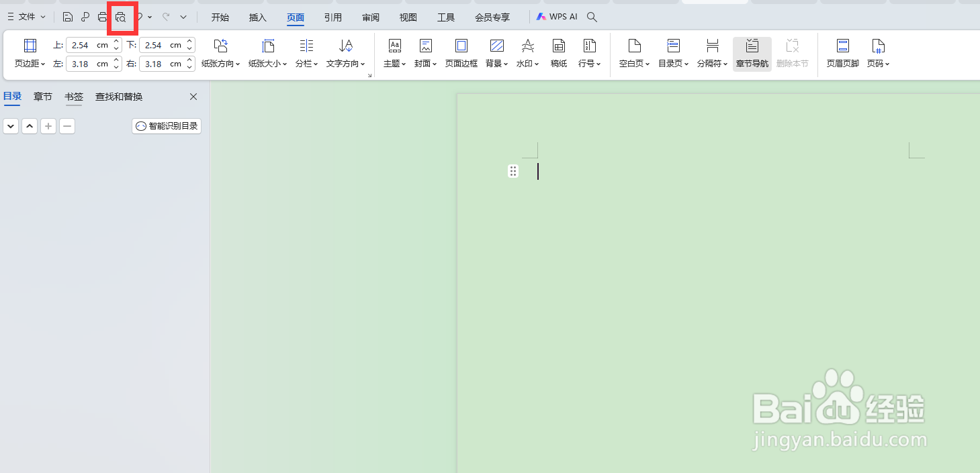Switch to the 视图 tab
Viewport: 980px width, 473px height.
[x=408, y=17]
